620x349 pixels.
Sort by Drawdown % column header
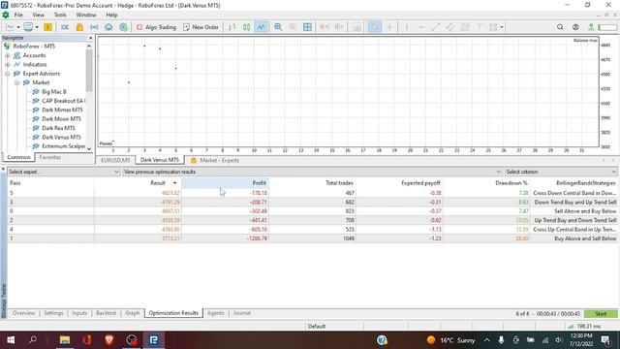[x=486, y=183]
